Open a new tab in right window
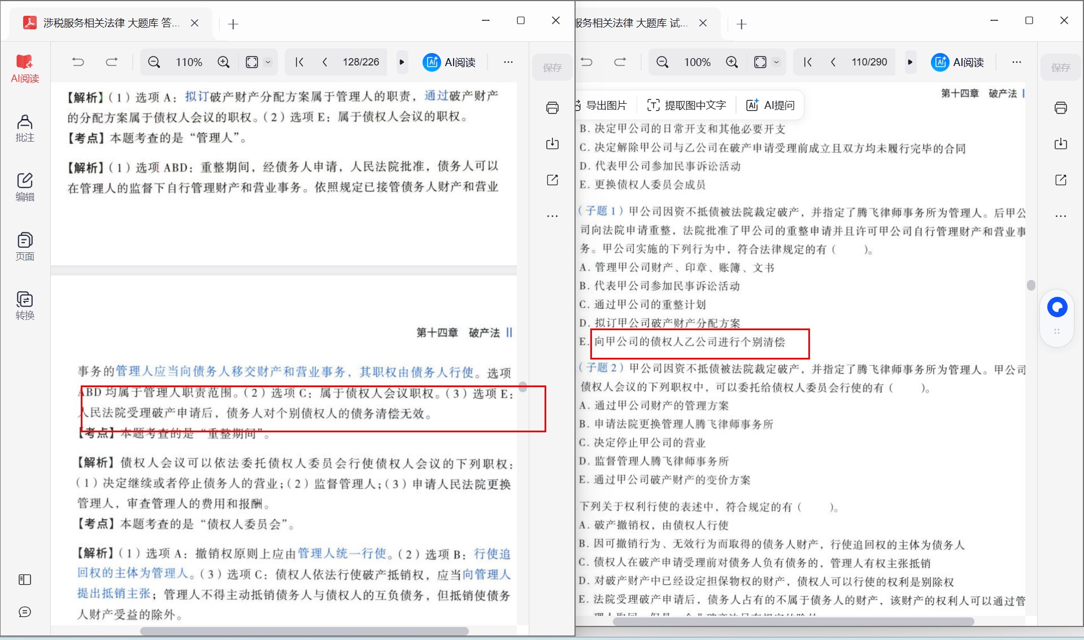The image size is (1084, 640). 742,24
